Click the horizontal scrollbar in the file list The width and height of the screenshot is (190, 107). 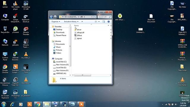(83, 75)
